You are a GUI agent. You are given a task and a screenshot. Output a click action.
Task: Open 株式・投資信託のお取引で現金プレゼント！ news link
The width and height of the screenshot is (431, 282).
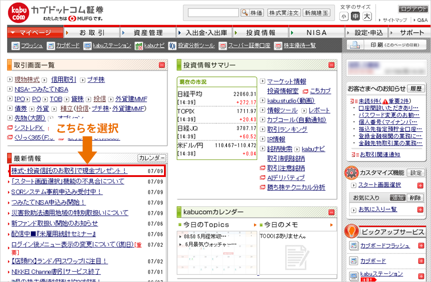(69, 170)
